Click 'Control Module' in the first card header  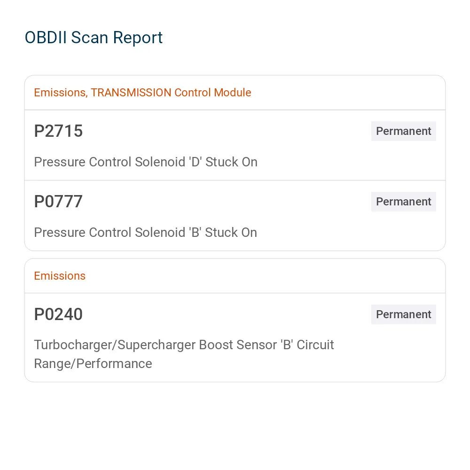click(213, 93)
